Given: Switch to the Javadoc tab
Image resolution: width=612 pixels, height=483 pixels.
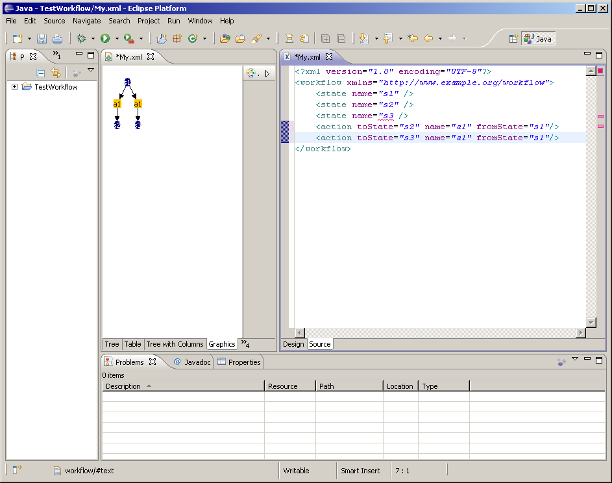Looking at the screenshot, I should pyautogui.click(x=192, y=362).
